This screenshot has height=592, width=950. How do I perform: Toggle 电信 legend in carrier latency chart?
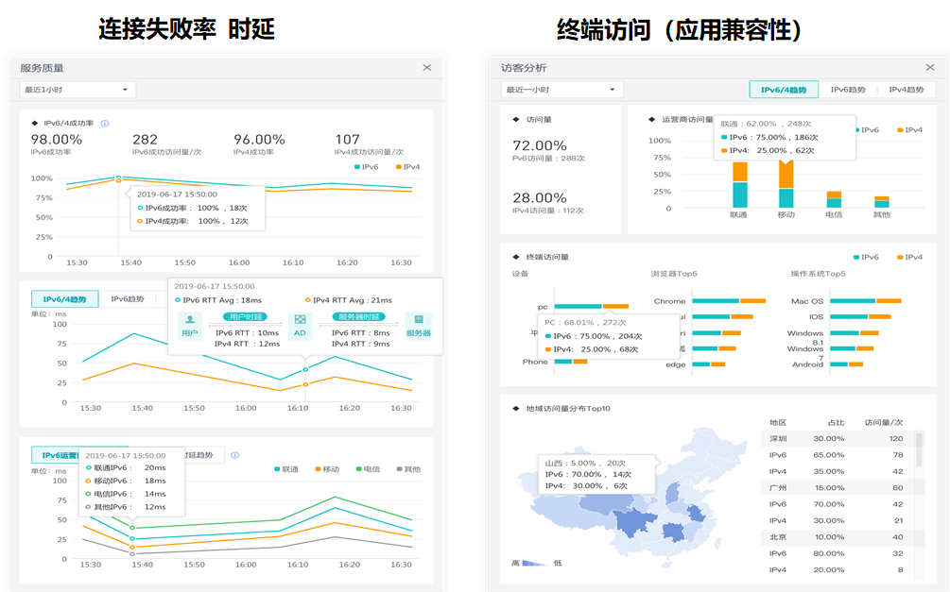point(369,469)
